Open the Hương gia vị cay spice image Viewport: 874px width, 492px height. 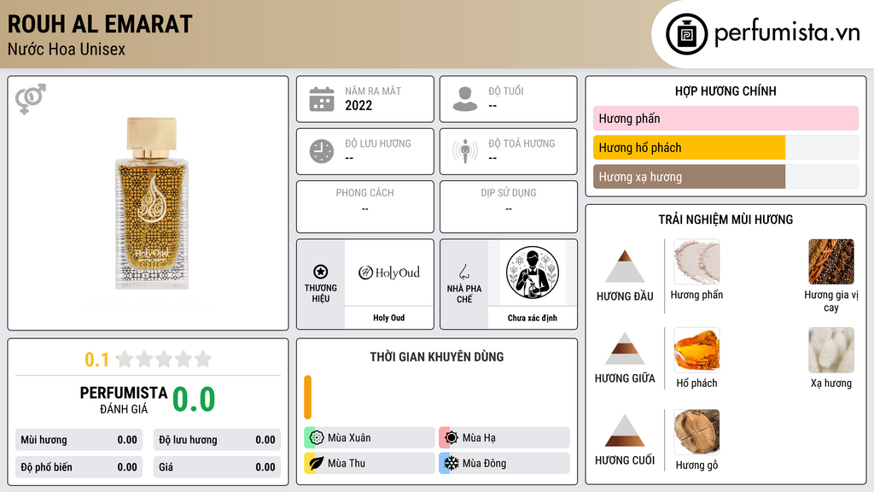coord(831,261)
